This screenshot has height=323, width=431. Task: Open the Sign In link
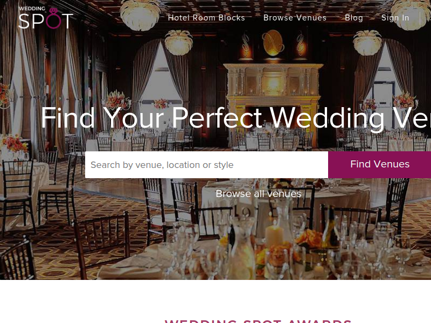click(395, 18)
